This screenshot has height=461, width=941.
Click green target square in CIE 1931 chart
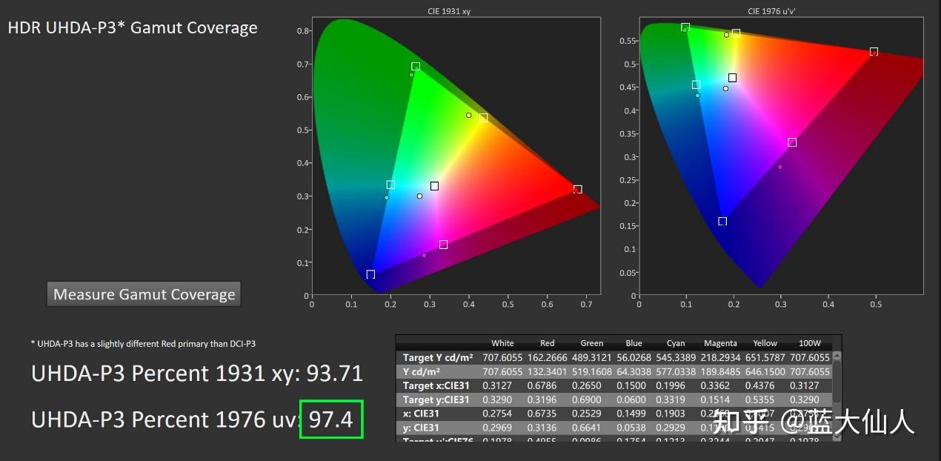point(416,67)
